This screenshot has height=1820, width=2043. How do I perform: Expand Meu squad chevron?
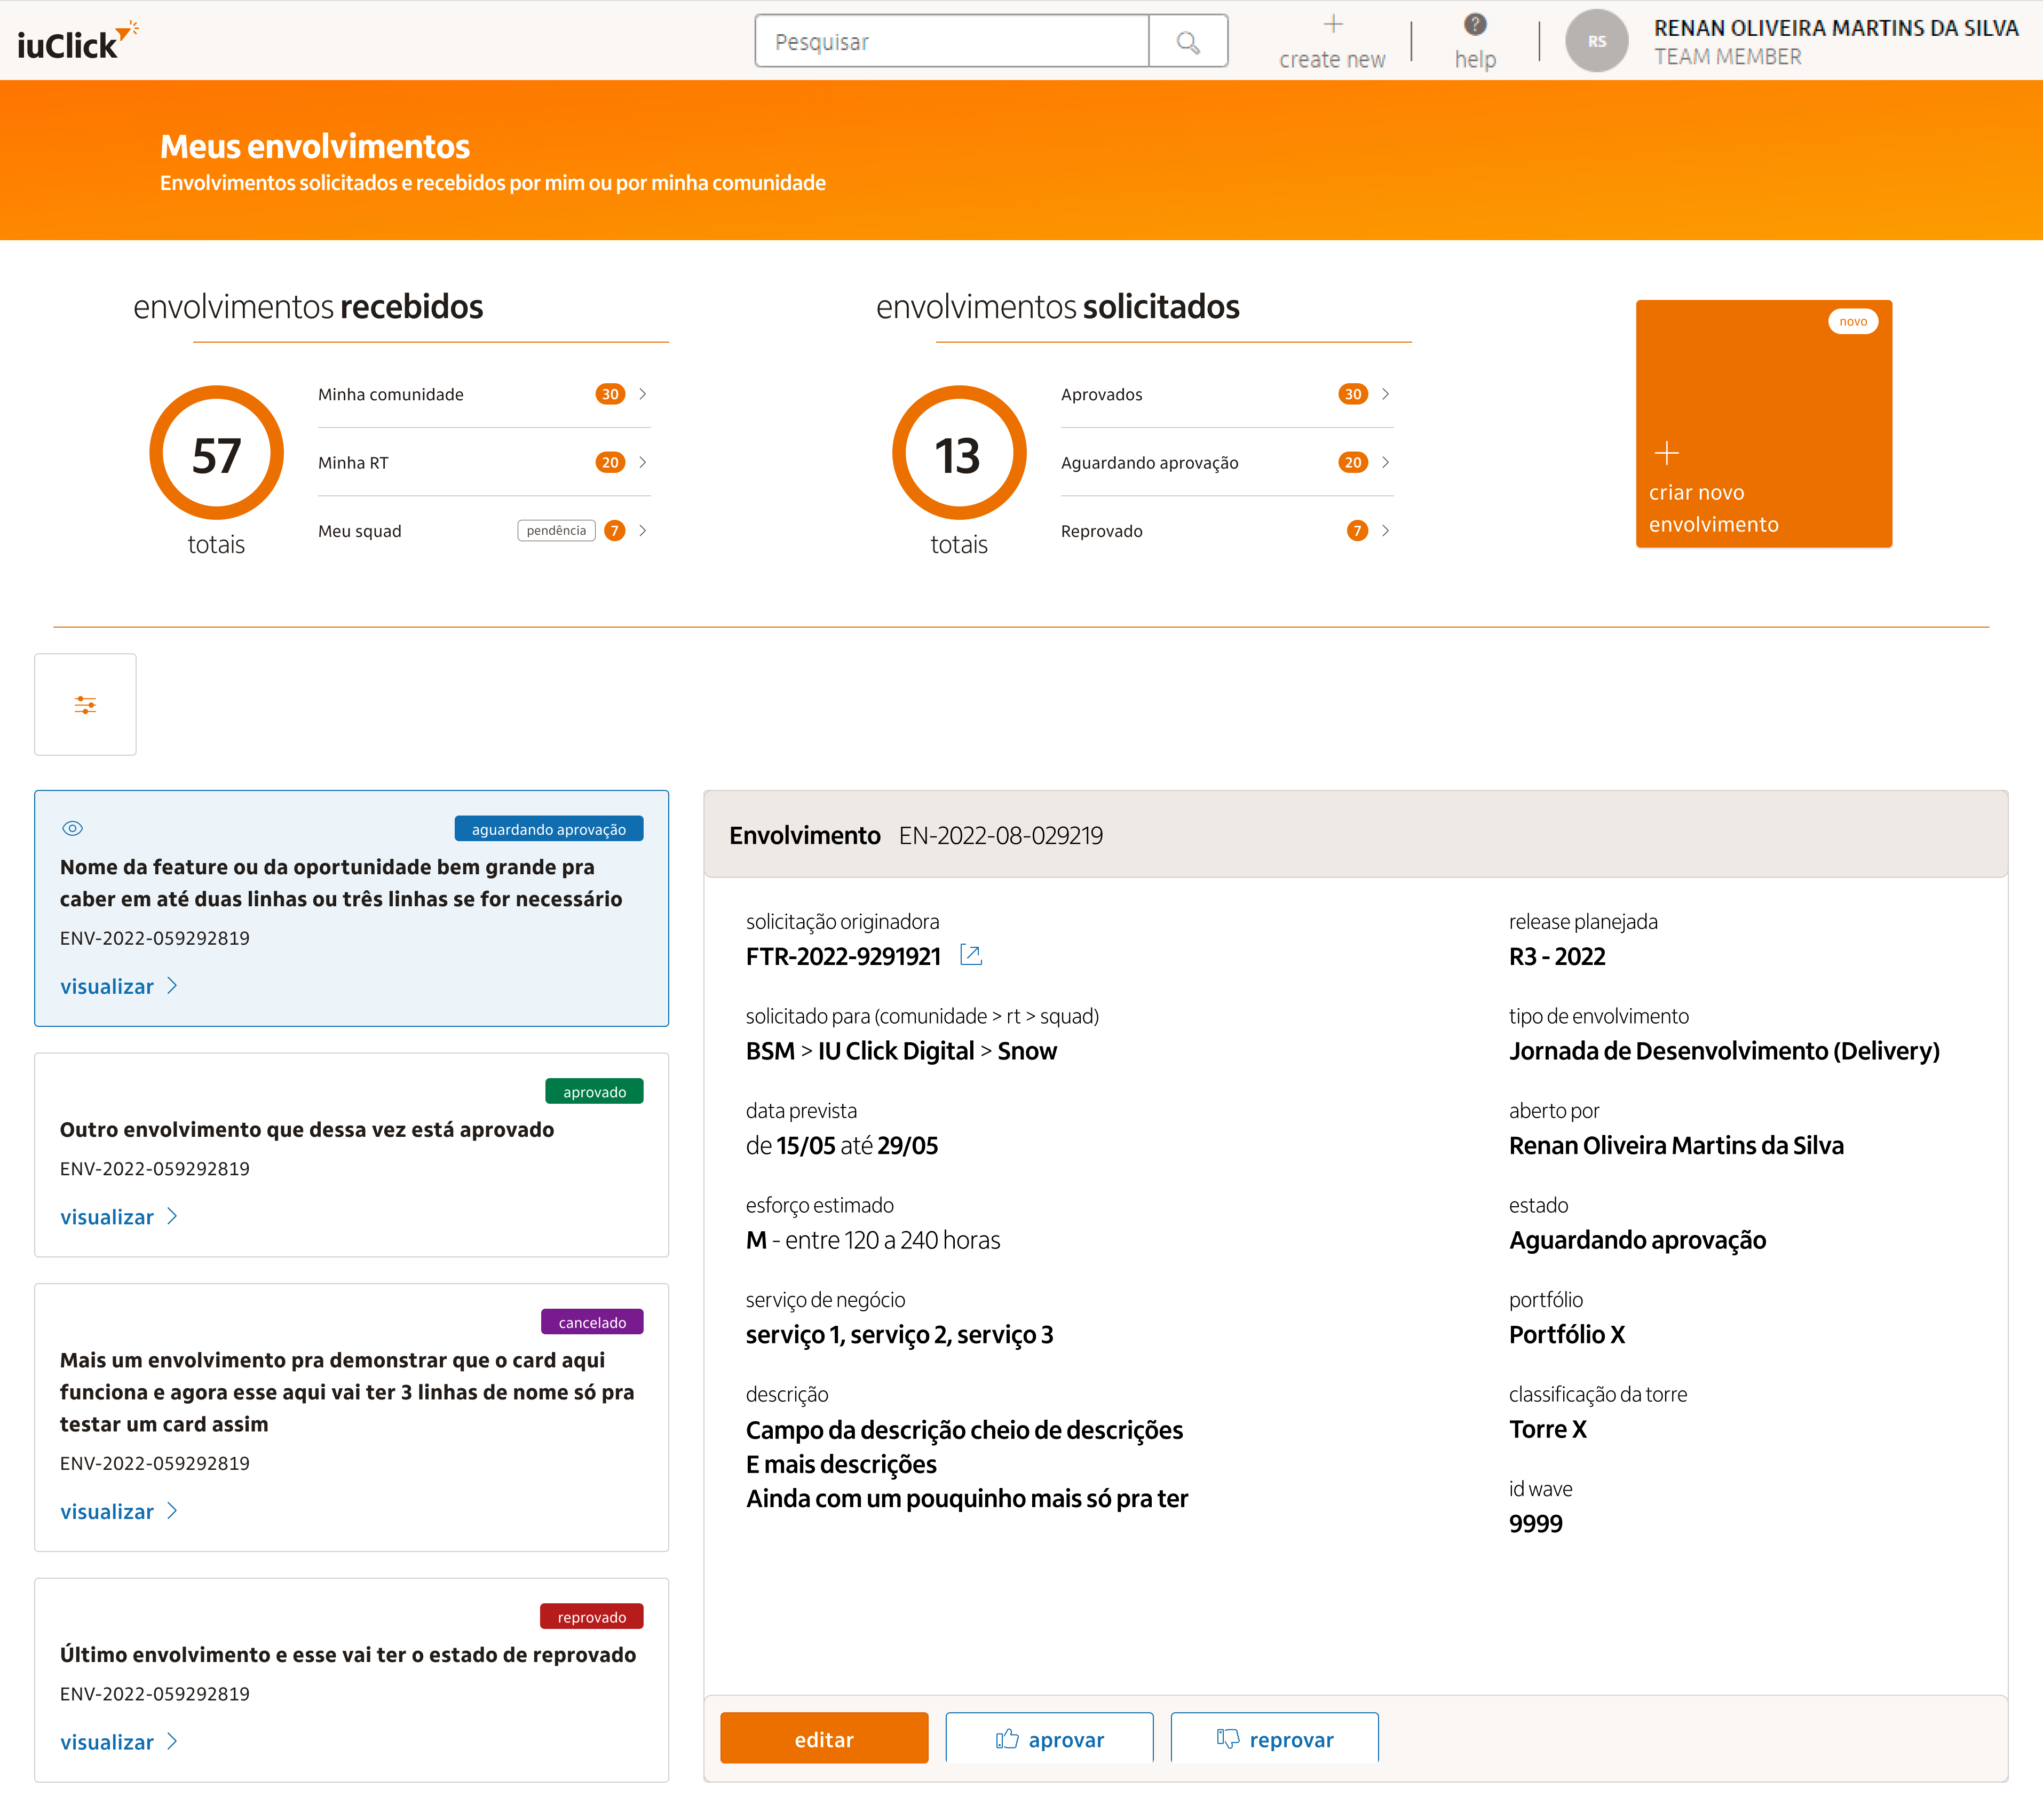[x=643, y=530]
